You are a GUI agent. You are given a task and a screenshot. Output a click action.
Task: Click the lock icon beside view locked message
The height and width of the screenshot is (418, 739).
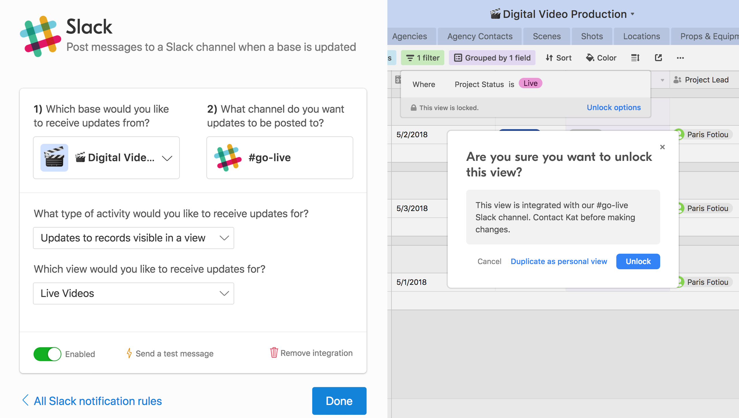click(413, 108)
